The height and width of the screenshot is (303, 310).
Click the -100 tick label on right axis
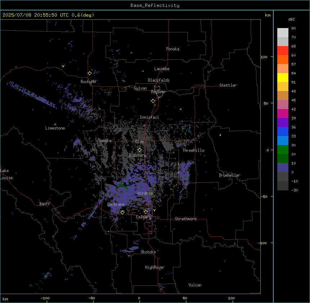(263, 243)
